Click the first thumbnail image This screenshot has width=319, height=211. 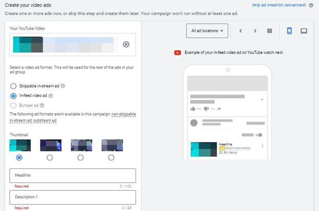point(20,145)
